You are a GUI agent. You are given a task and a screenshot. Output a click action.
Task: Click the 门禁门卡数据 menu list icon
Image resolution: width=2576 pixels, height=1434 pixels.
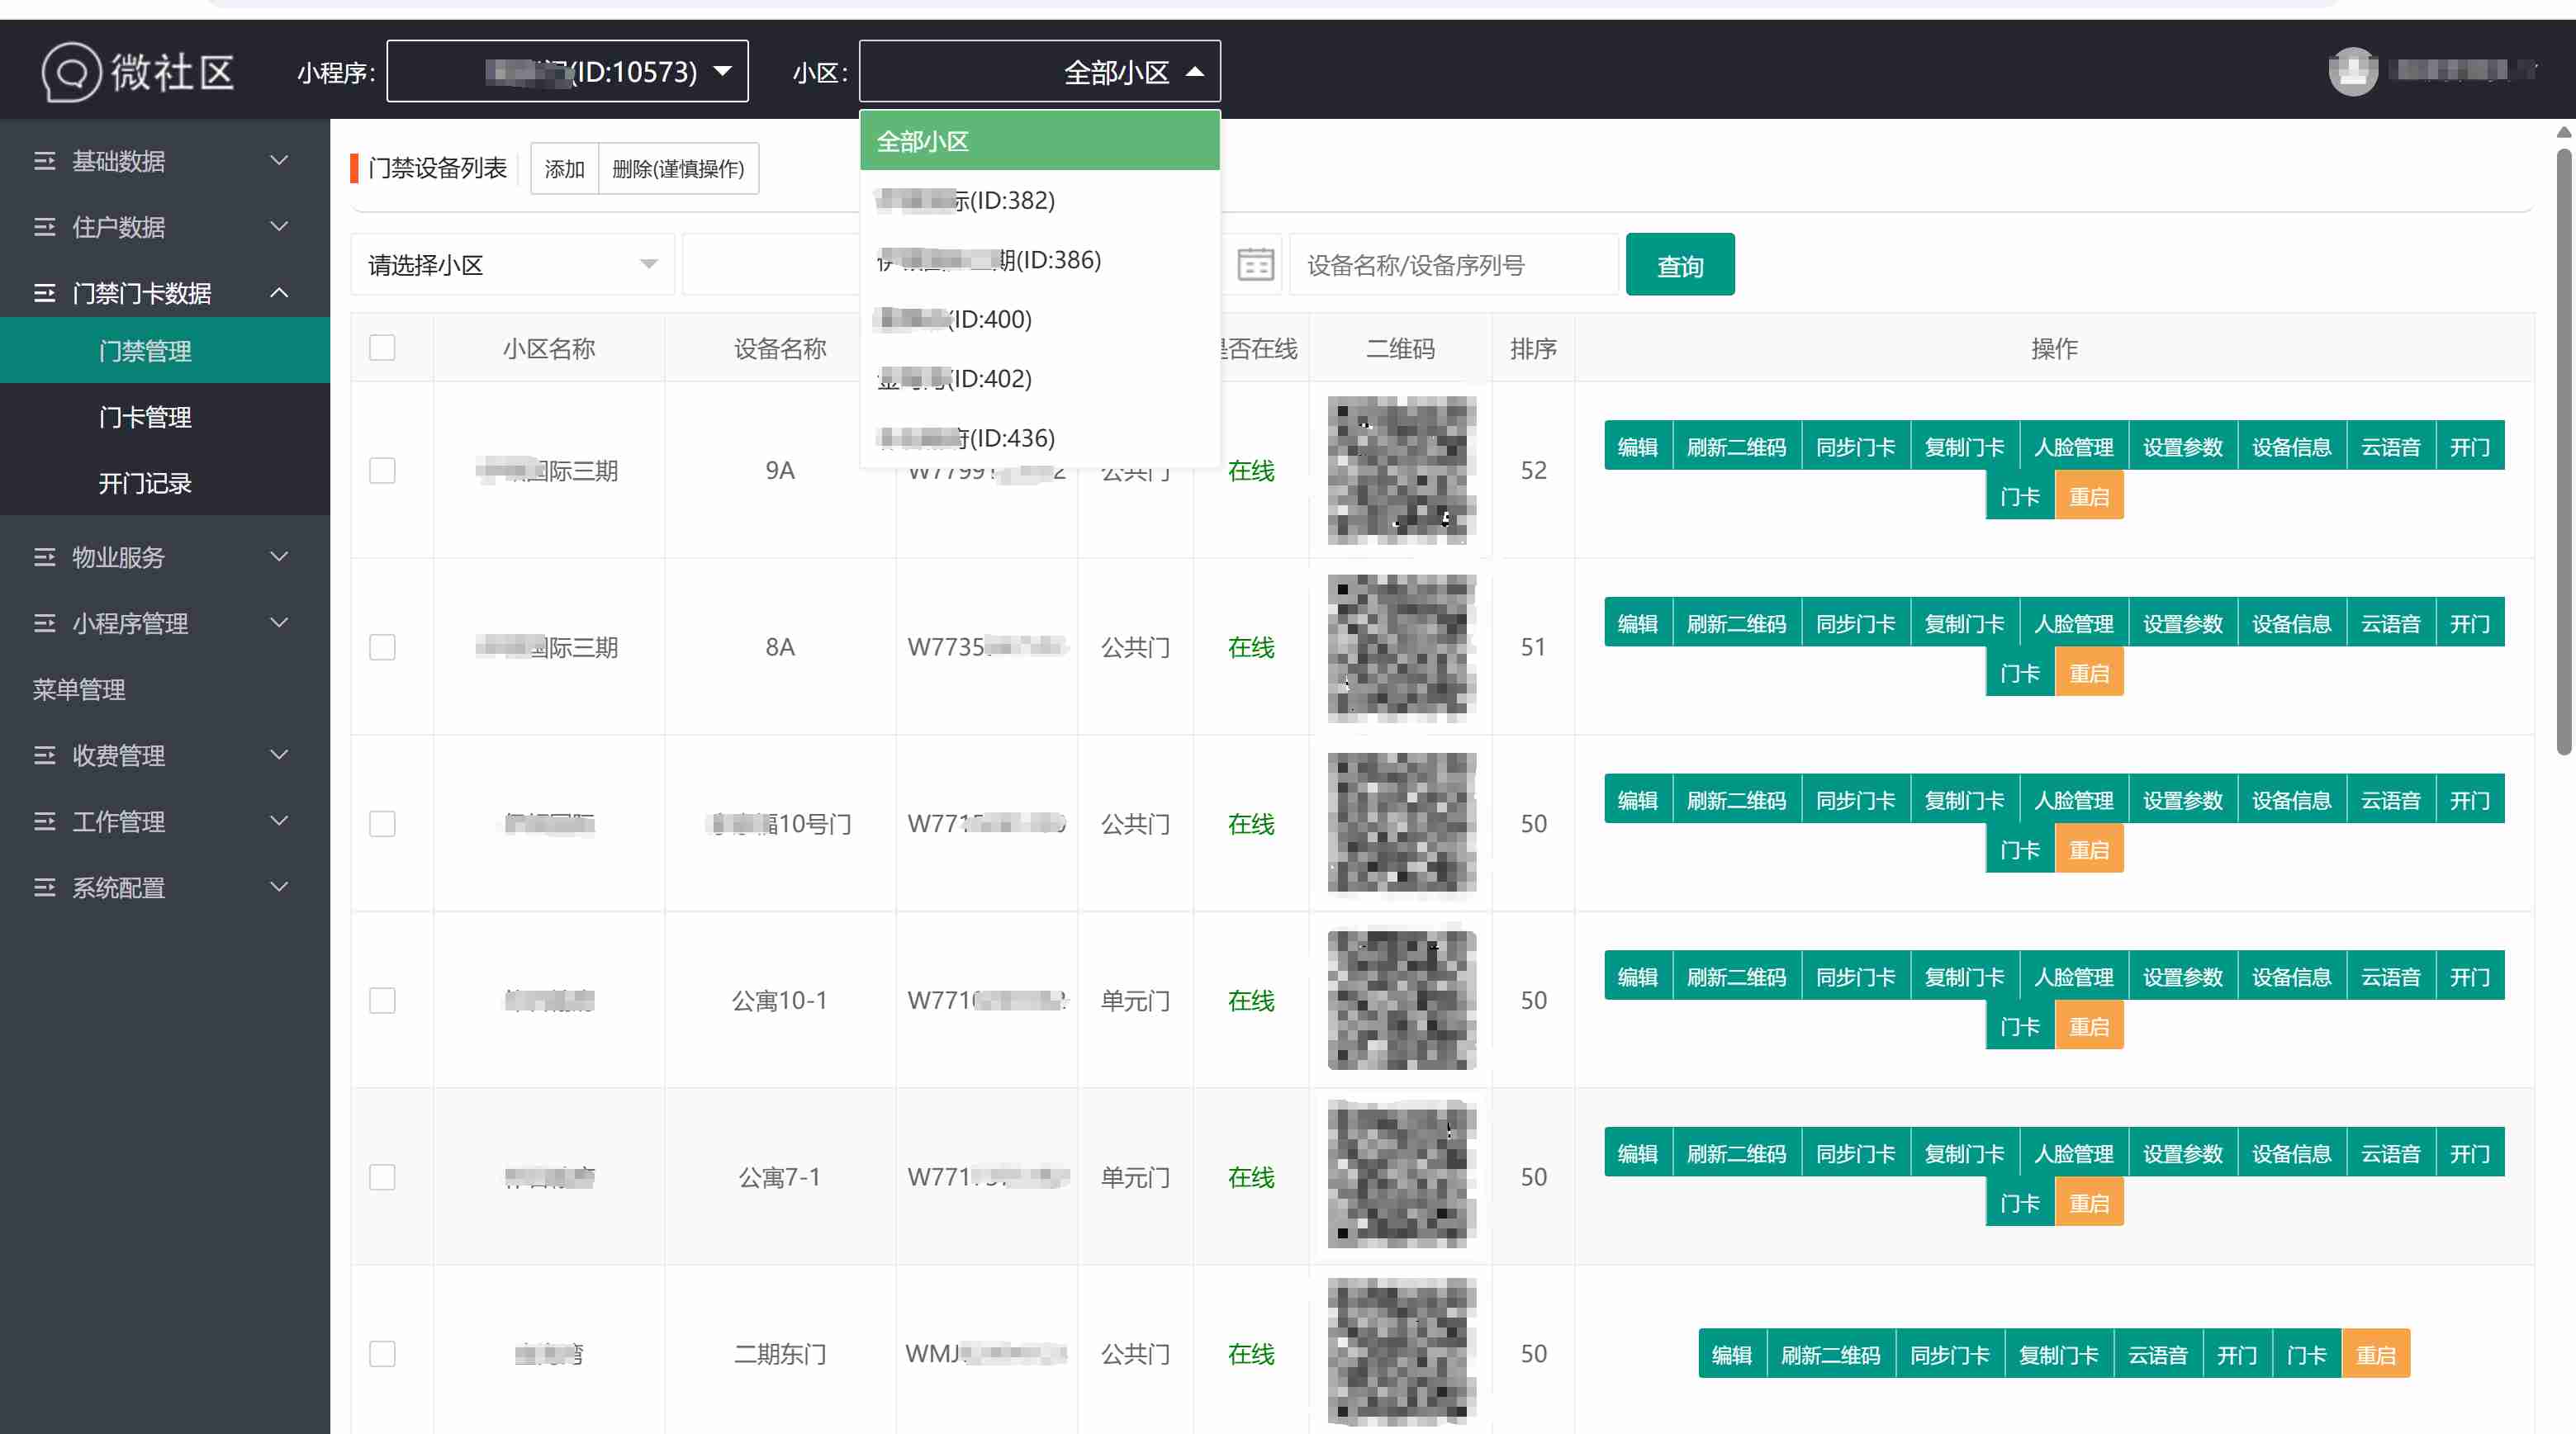[44, 293]
